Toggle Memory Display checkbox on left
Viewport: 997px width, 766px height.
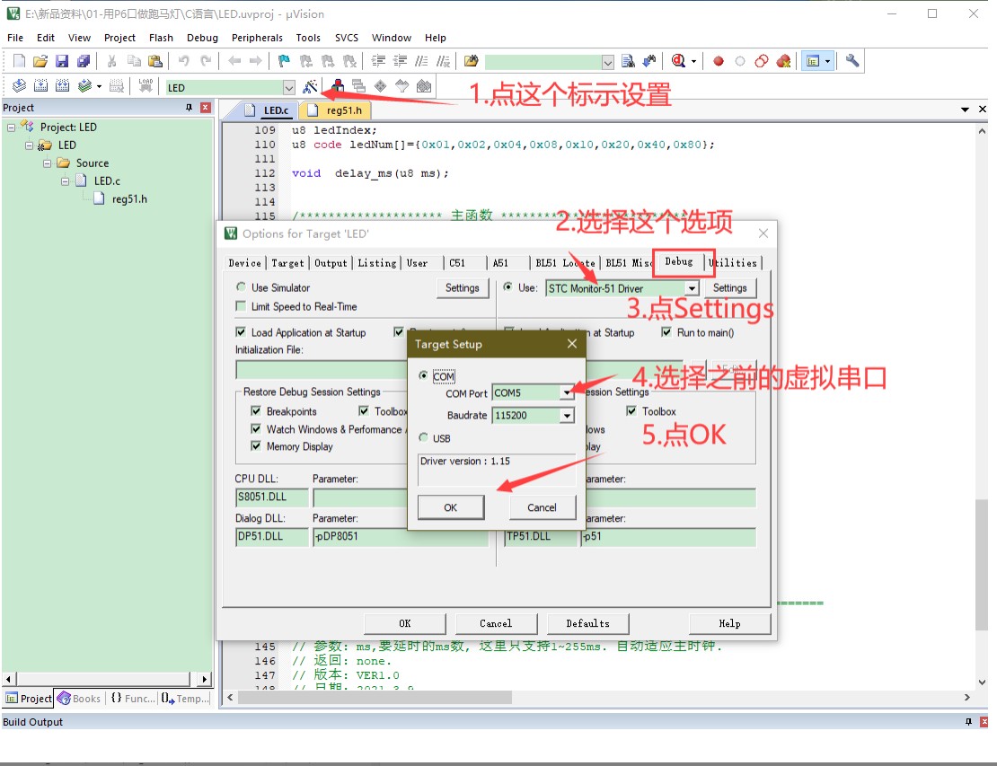[x=256, y=445]
